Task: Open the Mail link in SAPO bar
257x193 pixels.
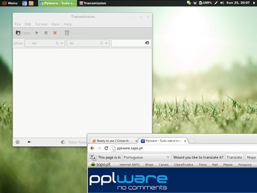Action: click(x=215, y=164)
